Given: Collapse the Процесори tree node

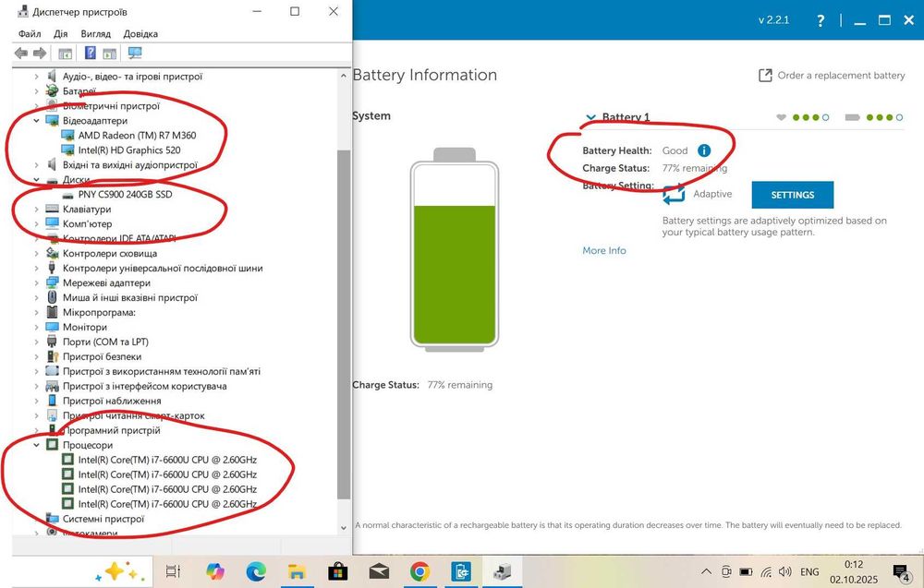Looking at the screenshot, I should [x=37, y=445].
